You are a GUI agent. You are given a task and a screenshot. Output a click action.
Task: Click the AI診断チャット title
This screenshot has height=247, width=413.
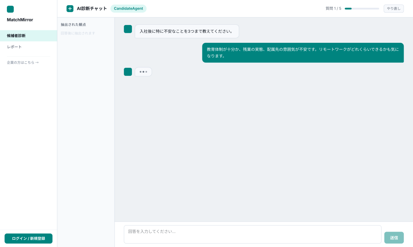[92, 8]
